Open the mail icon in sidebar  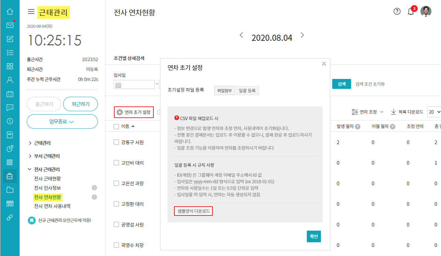tap(10, 25)
